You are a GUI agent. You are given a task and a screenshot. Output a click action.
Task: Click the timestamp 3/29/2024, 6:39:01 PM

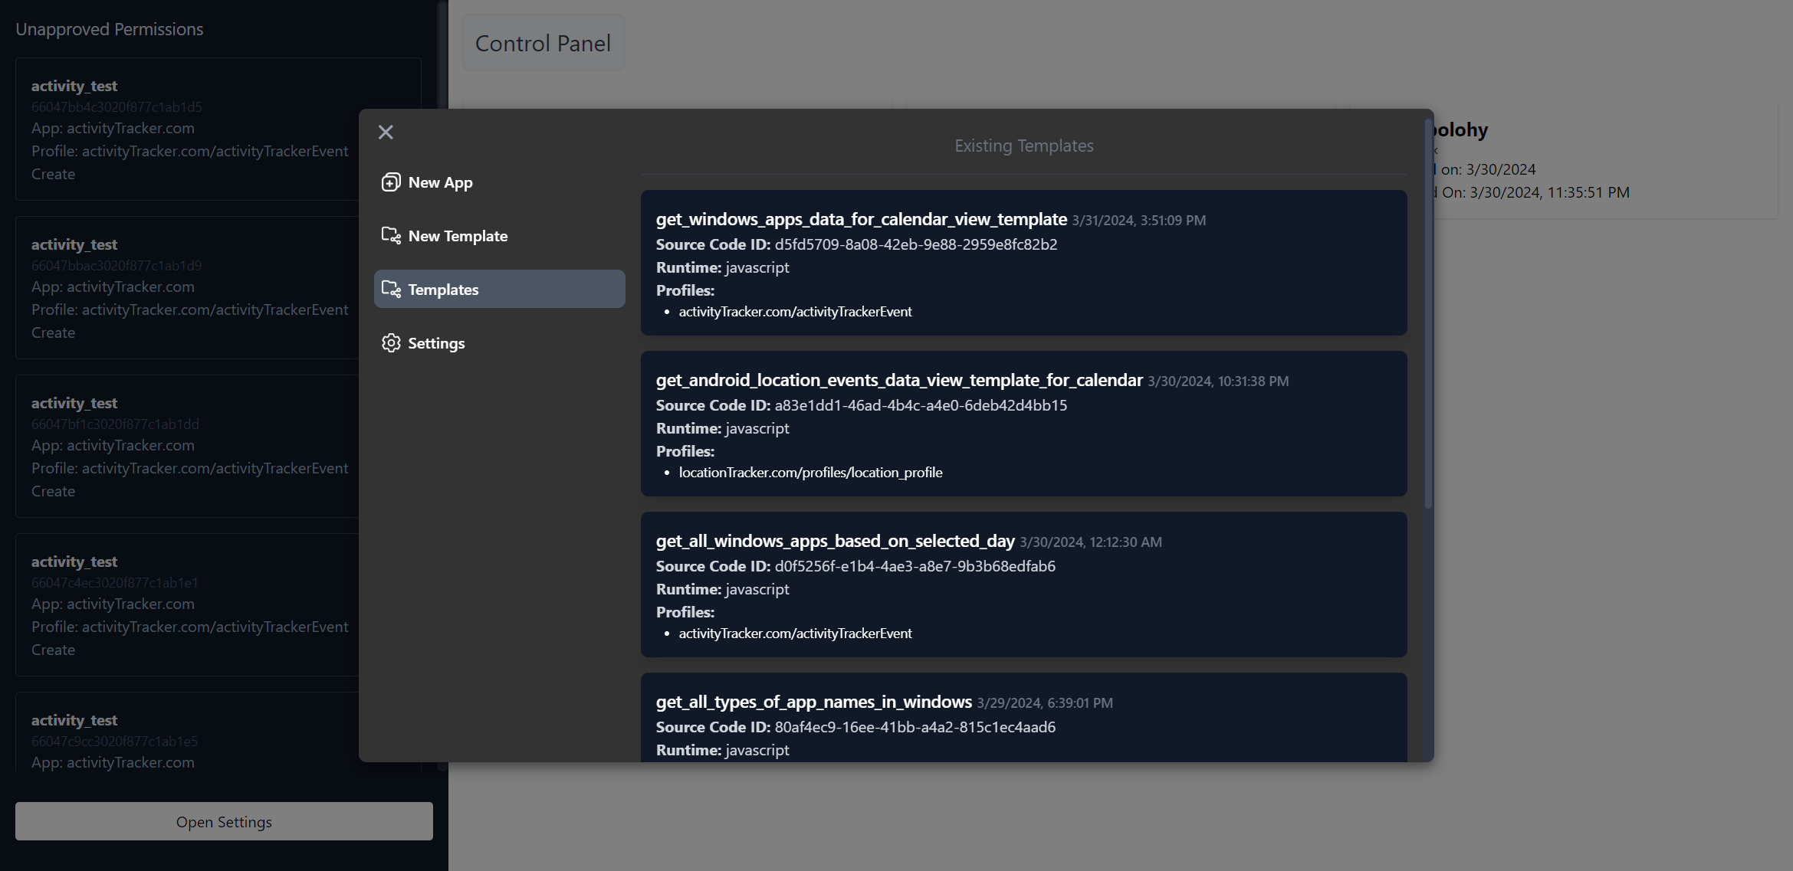coord(1045,703)
